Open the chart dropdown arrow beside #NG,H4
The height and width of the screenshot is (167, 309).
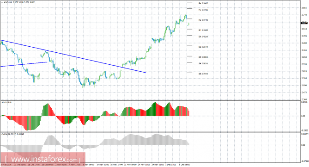[x=2, y=2]
